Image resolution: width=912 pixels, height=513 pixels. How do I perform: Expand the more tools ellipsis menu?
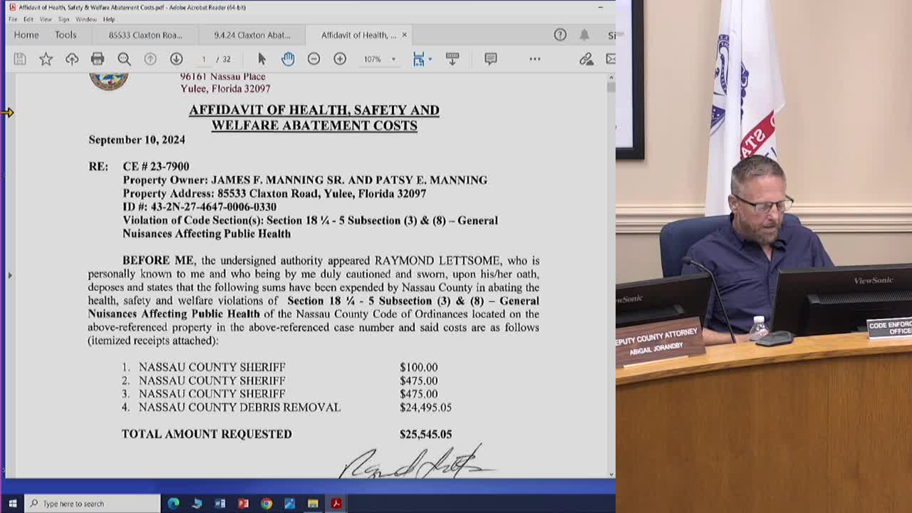[x=535, y=59]
